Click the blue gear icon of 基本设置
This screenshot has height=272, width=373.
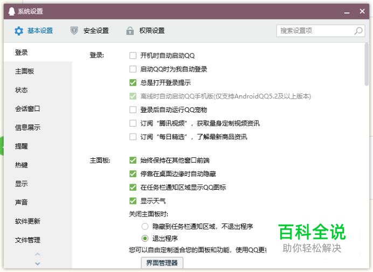pyautogui.click(x=18, y=31)
